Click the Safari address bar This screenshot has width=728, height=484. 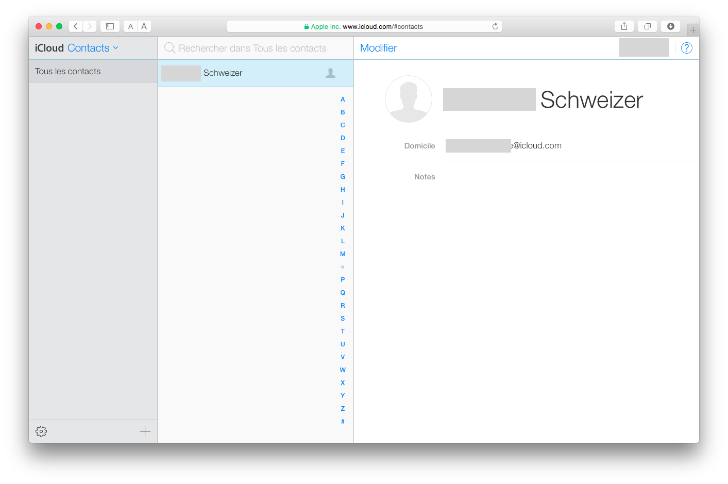[364, 26]
